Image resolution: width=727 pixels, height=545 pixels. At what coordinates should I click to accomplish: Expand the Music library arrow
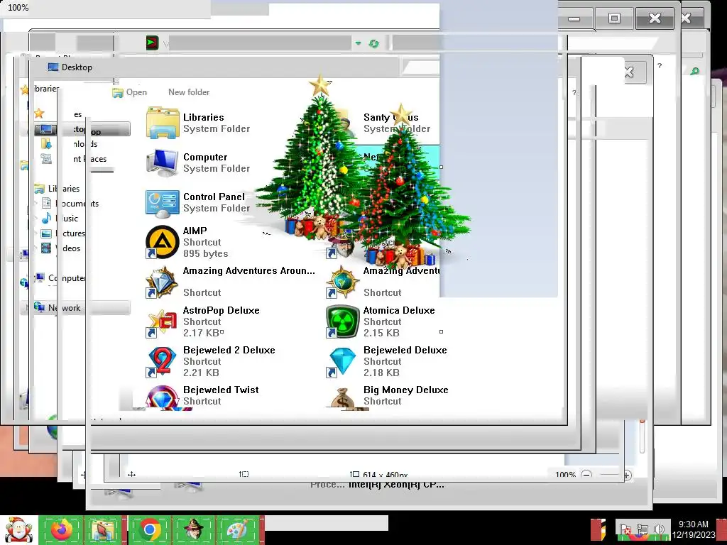point(37,219)
